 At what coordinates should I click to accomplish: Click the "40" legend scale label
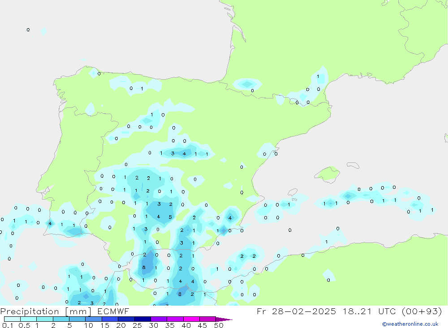click(x=186, y=325)
